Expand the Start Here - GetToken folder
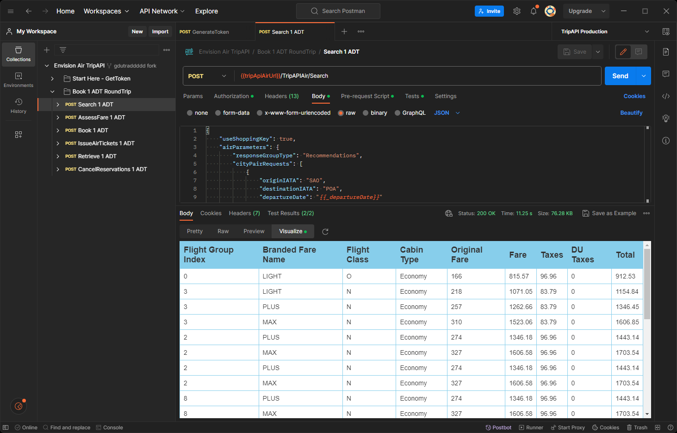This screenshot has height=433, width=677. click(x=52, y=79)
